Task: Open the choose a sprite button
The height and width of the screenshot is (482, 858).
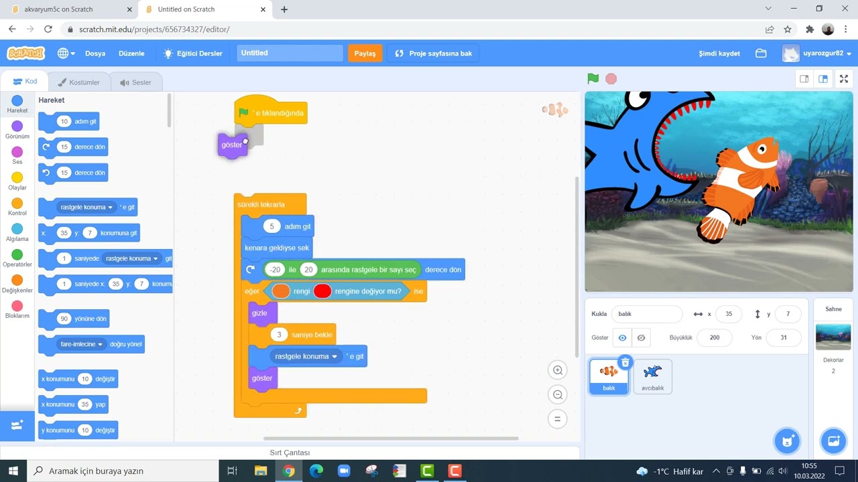Action: pyautogui.click(x=788, y=441)
